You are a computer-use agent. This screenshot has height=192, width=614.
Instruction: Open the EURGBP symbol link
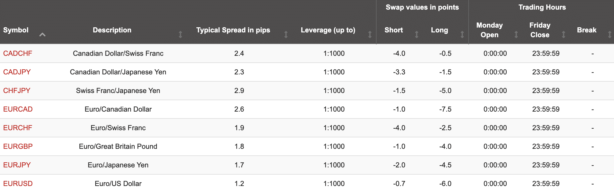[18, 146]
